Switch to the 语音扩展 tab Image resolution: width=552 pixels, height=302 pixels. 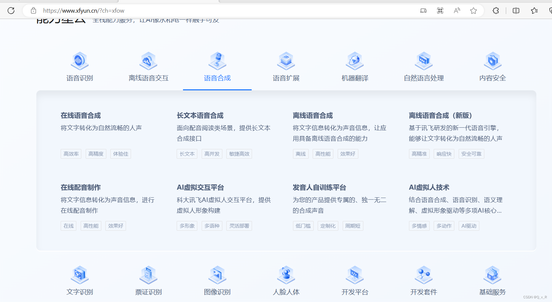pyautogui.click(x=286, y=78)
